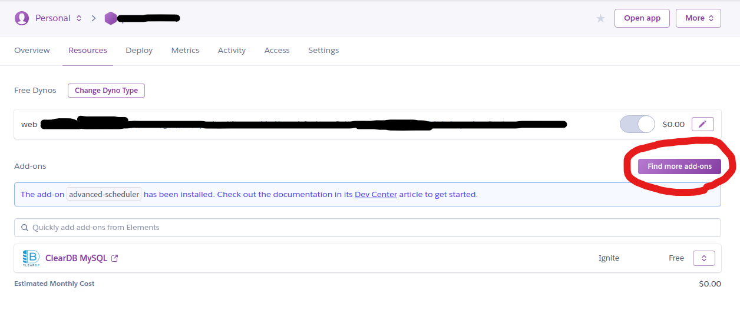
Task: Focus the Quickly add add-ons search field
Action: 367,228
